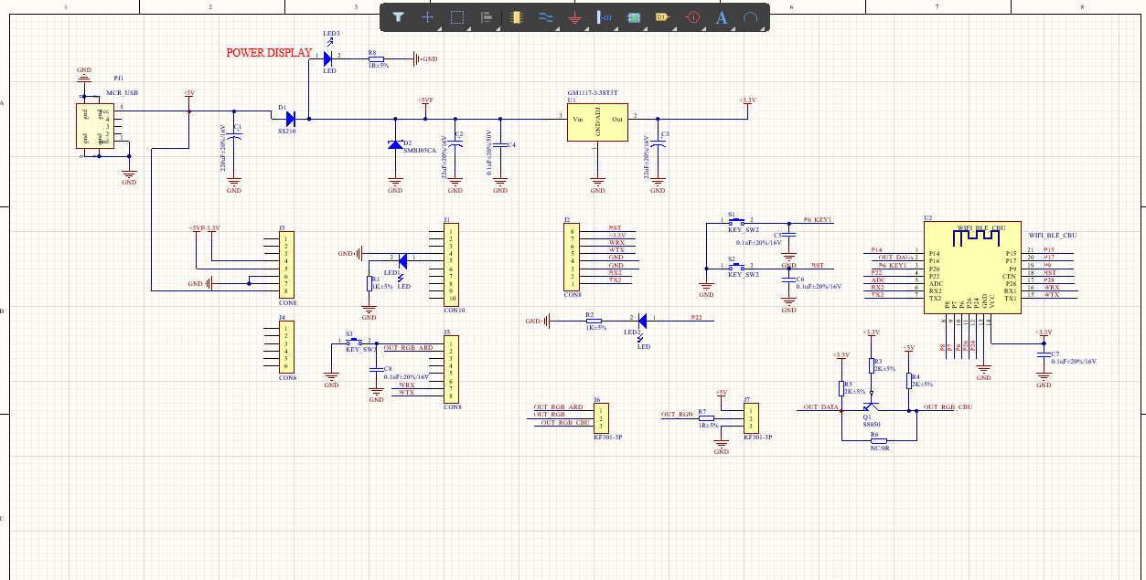Choose the arc drawing tool

pyautogui.click(x=751, y=16)
